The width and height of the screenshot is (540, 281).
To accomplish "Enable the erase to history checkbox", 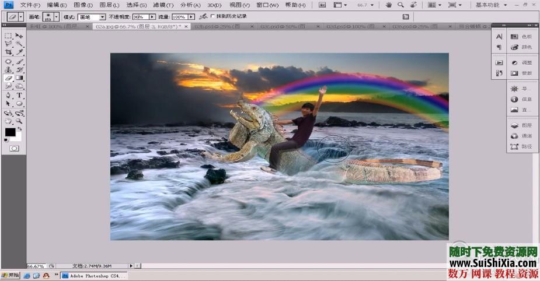I will (211, 17).
